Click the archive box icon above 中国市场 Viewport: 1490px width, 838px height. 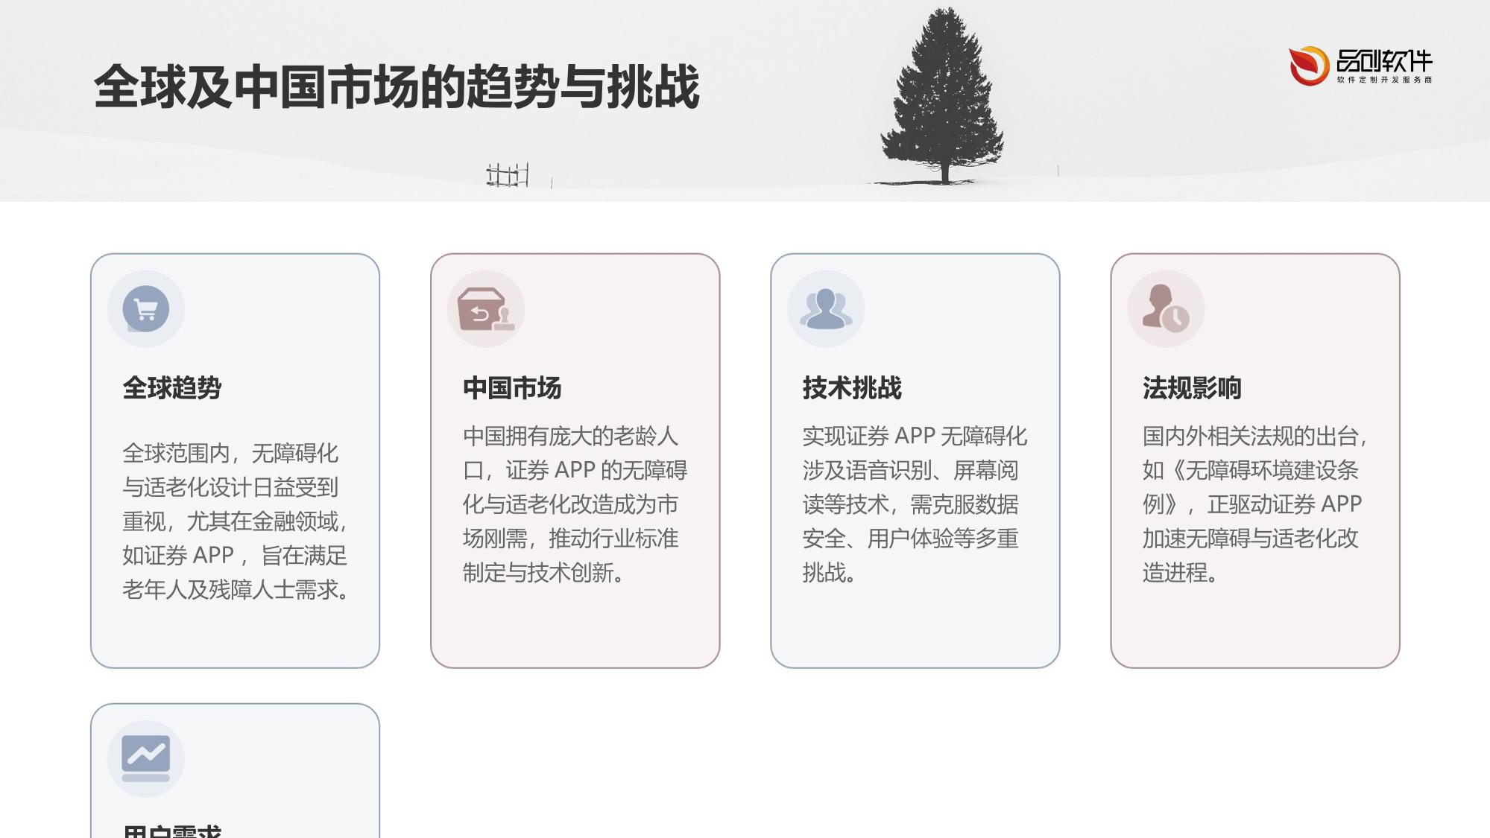486,308
